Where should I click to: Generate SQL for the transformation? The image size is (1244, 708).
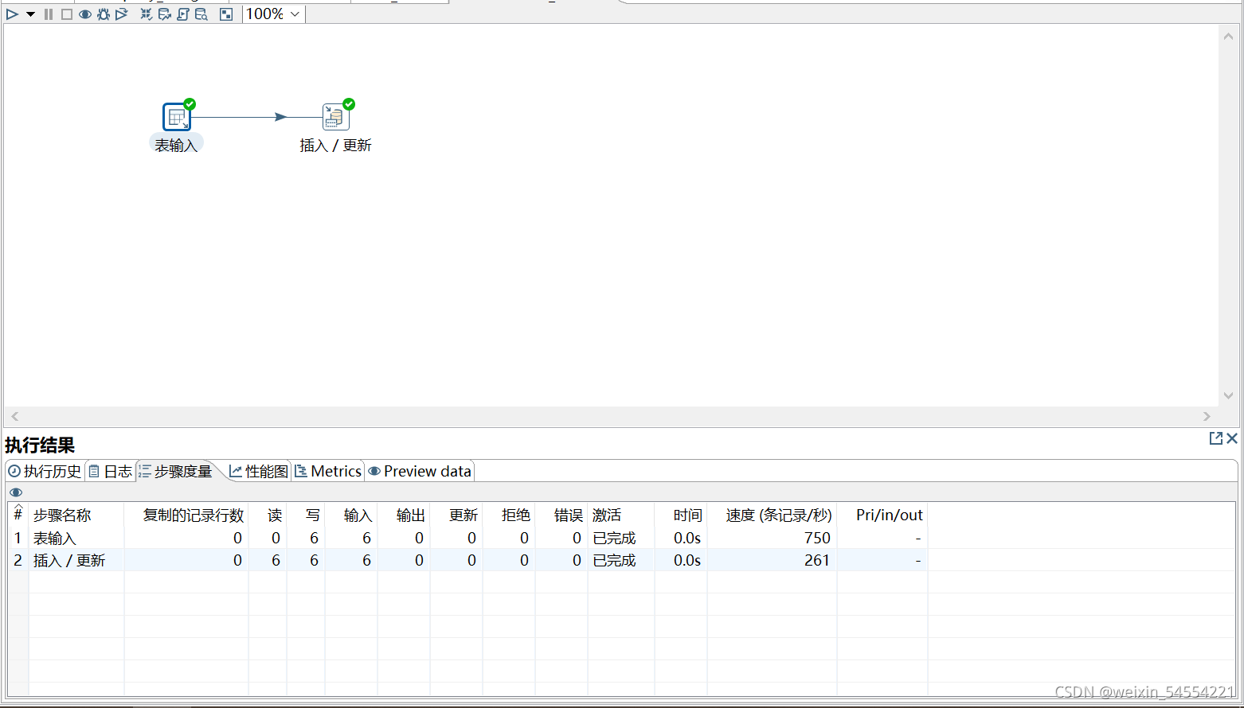click(183, 14)
